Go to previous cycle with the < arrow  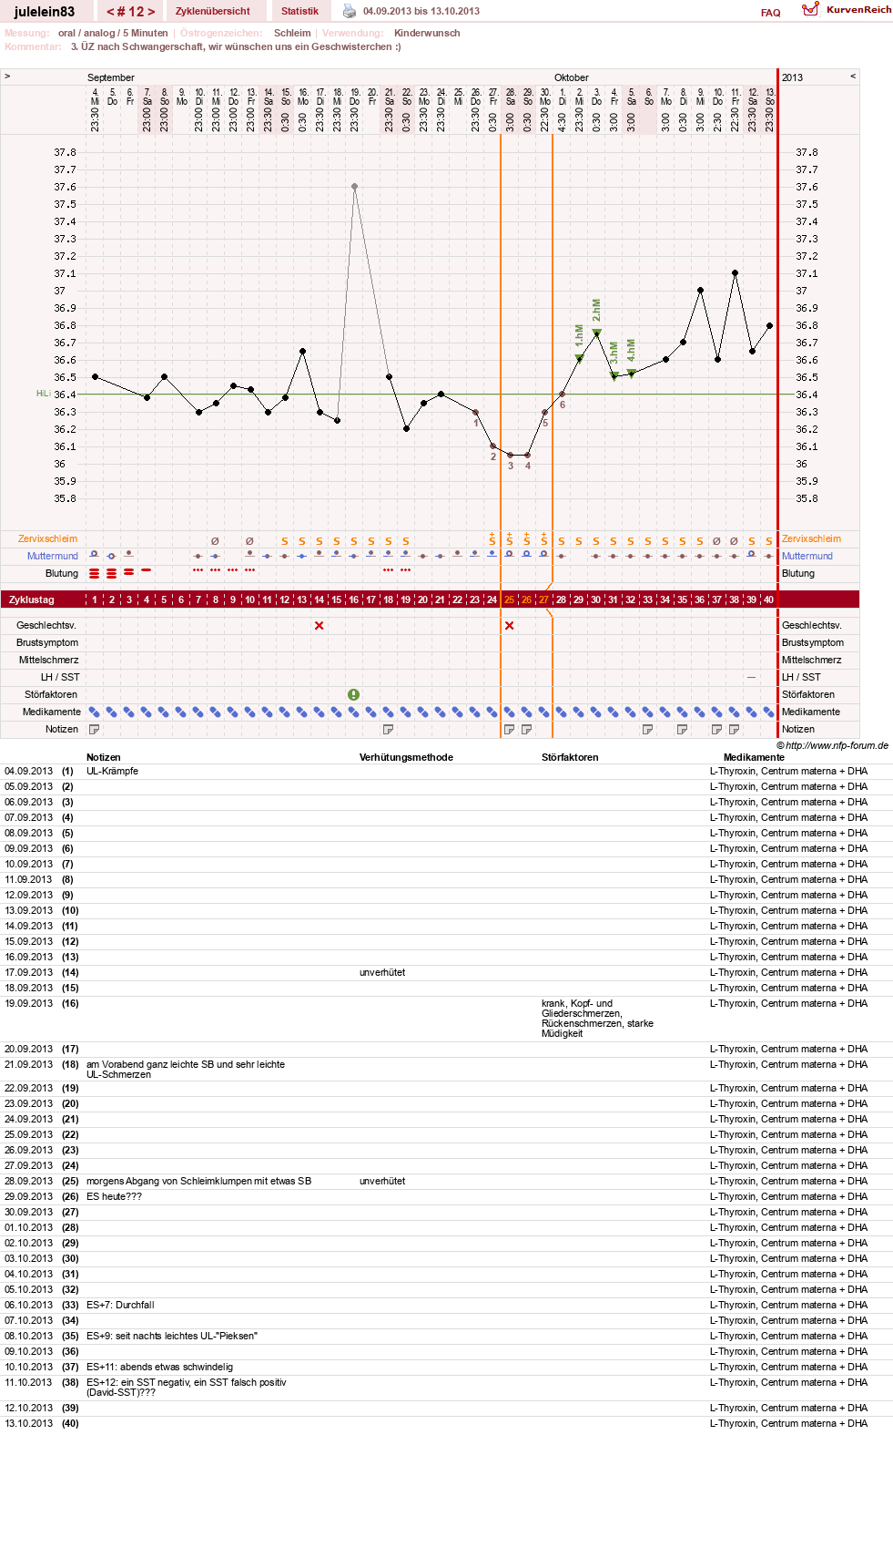[x=110, y=12]
